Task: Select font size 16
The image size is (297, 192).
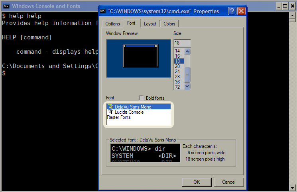Action: tap(179, 56)
